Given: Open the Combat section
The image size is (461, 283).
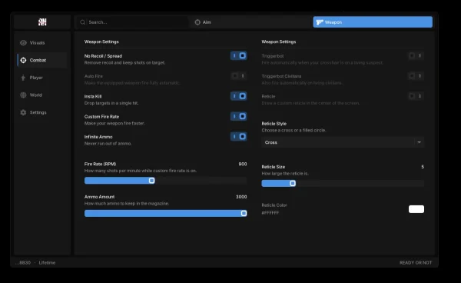Looking at the screenshot, I should tap(42, 60).
